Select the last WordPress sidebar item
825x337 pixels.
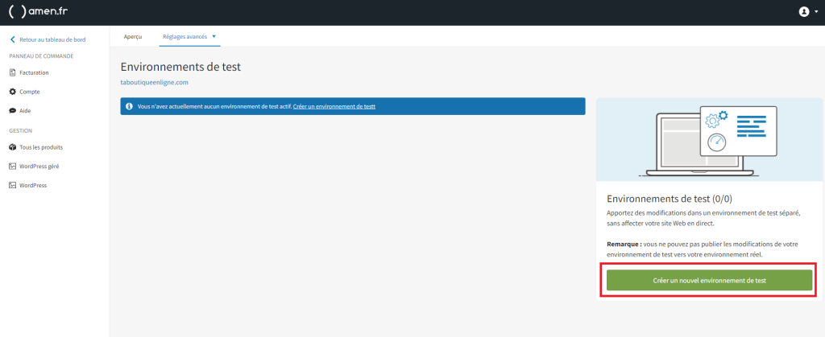coord(33,185)
